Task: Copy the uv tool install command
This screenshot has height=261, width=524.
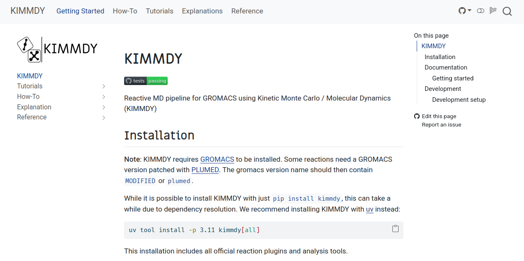Action: tap(395, 229)
